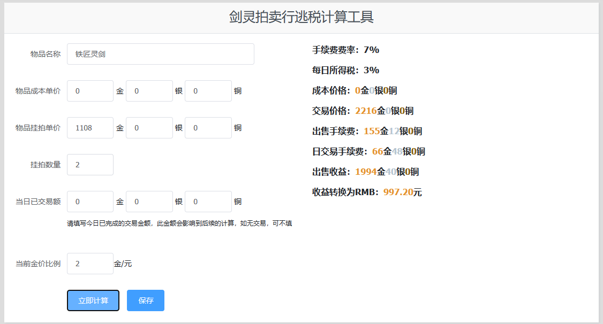Focus the 当前金价比例 ratio field
Viewport: 603px width, 324px height.
90,264
